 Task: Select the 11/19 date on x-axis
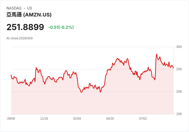[x=44, y=118]
